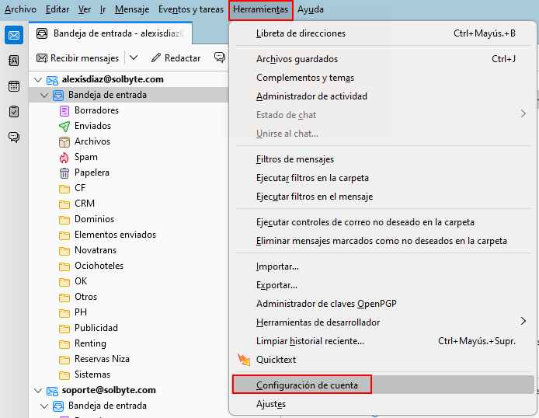Open the Chat sidebar icon
Viewport: 539px width, 418px height.
pyautogui.click(x=14, y=138)
